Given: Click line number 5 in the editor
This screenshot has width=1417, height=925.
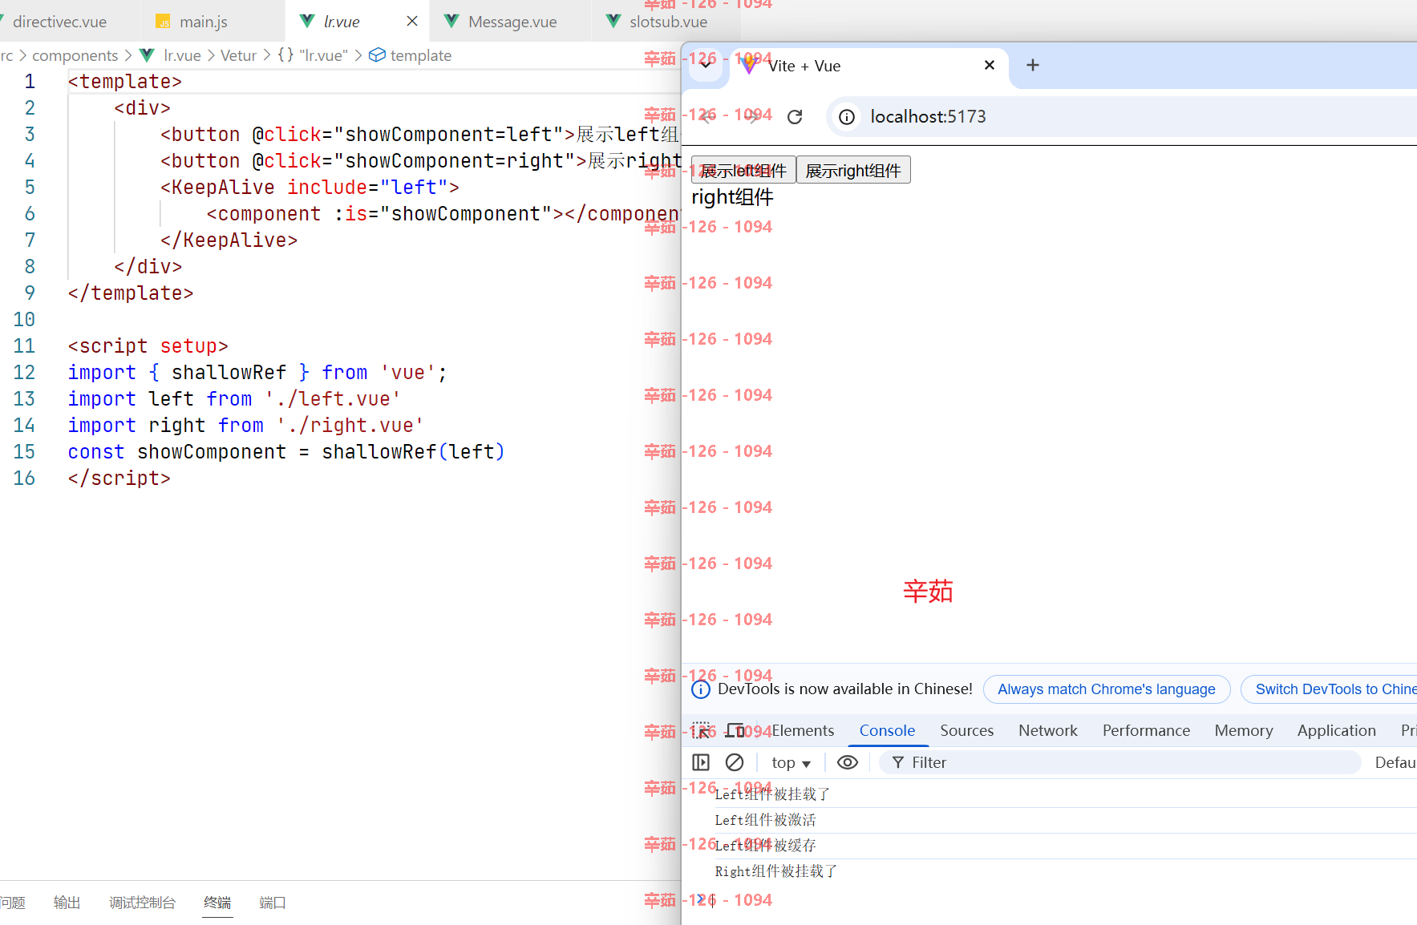Looking at the screenshot, I should coord(30,188).
